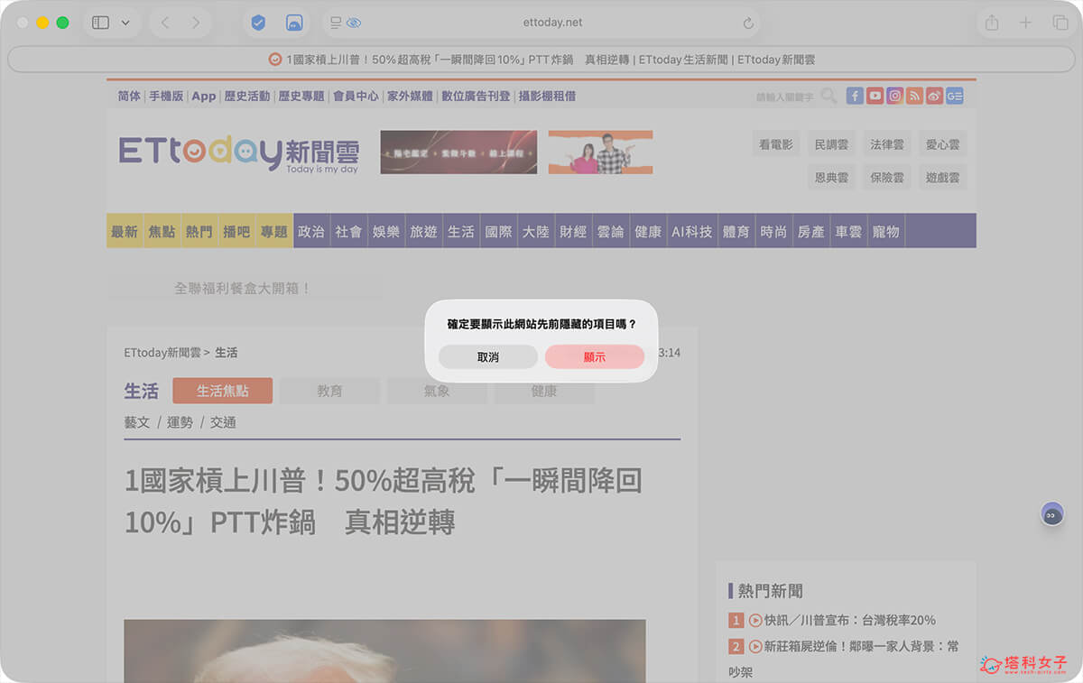Screen dimensions: 1083x683
Task: Open the RSS feed icon
Action: pos(914,96)
